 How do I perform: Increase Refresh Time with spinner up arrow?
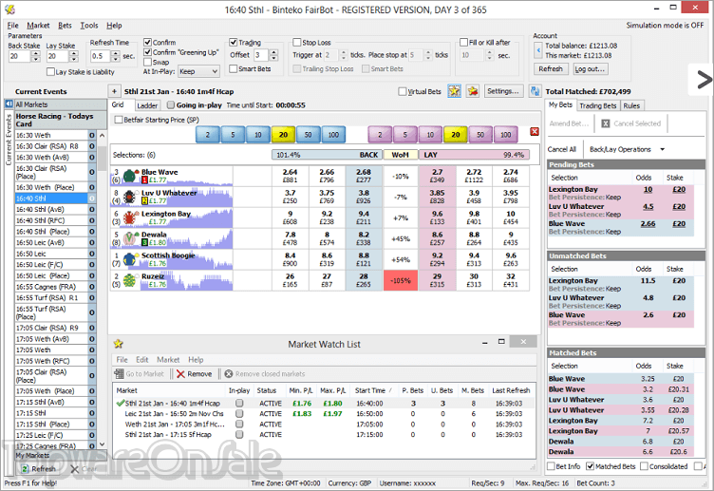click(116, 53)
